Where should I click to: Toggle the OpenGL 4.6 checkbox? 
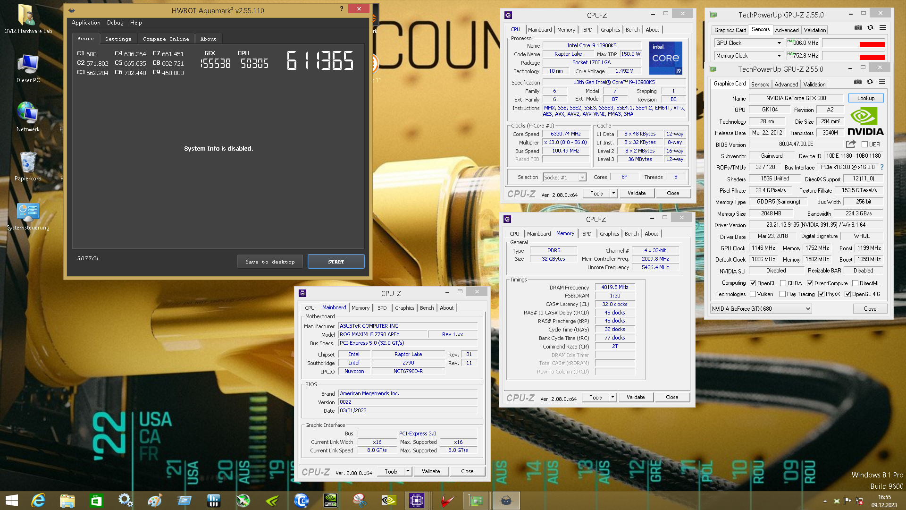pyautogui.click(x=848, y=294)
